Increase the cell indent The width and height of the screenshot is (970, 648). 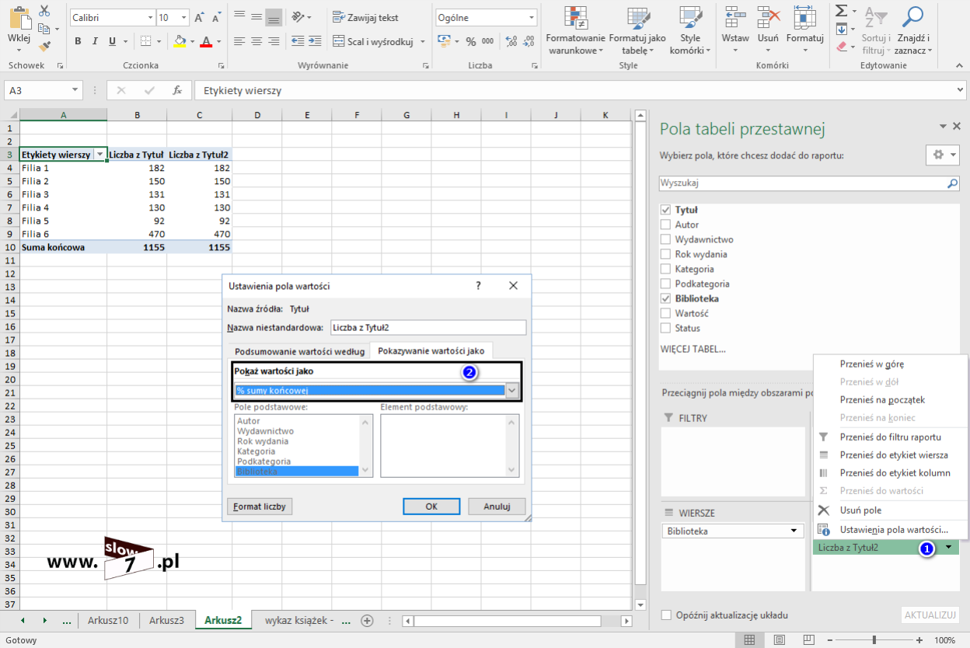pyautogui.click(x=315, y=41)
